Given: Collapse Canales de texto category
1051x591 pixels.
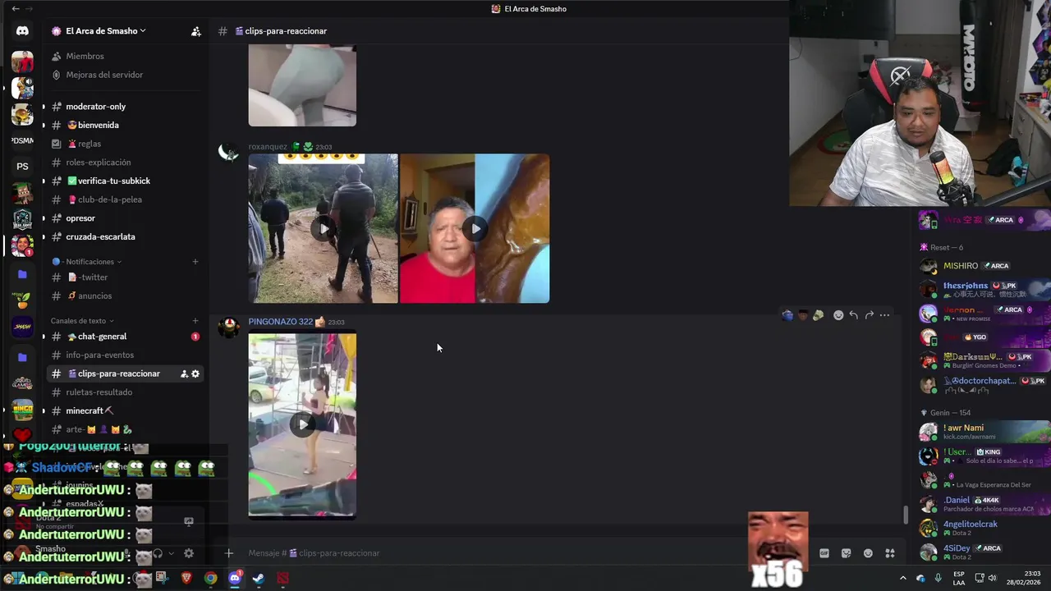Looking at the screenshot, I should [82, 321].
